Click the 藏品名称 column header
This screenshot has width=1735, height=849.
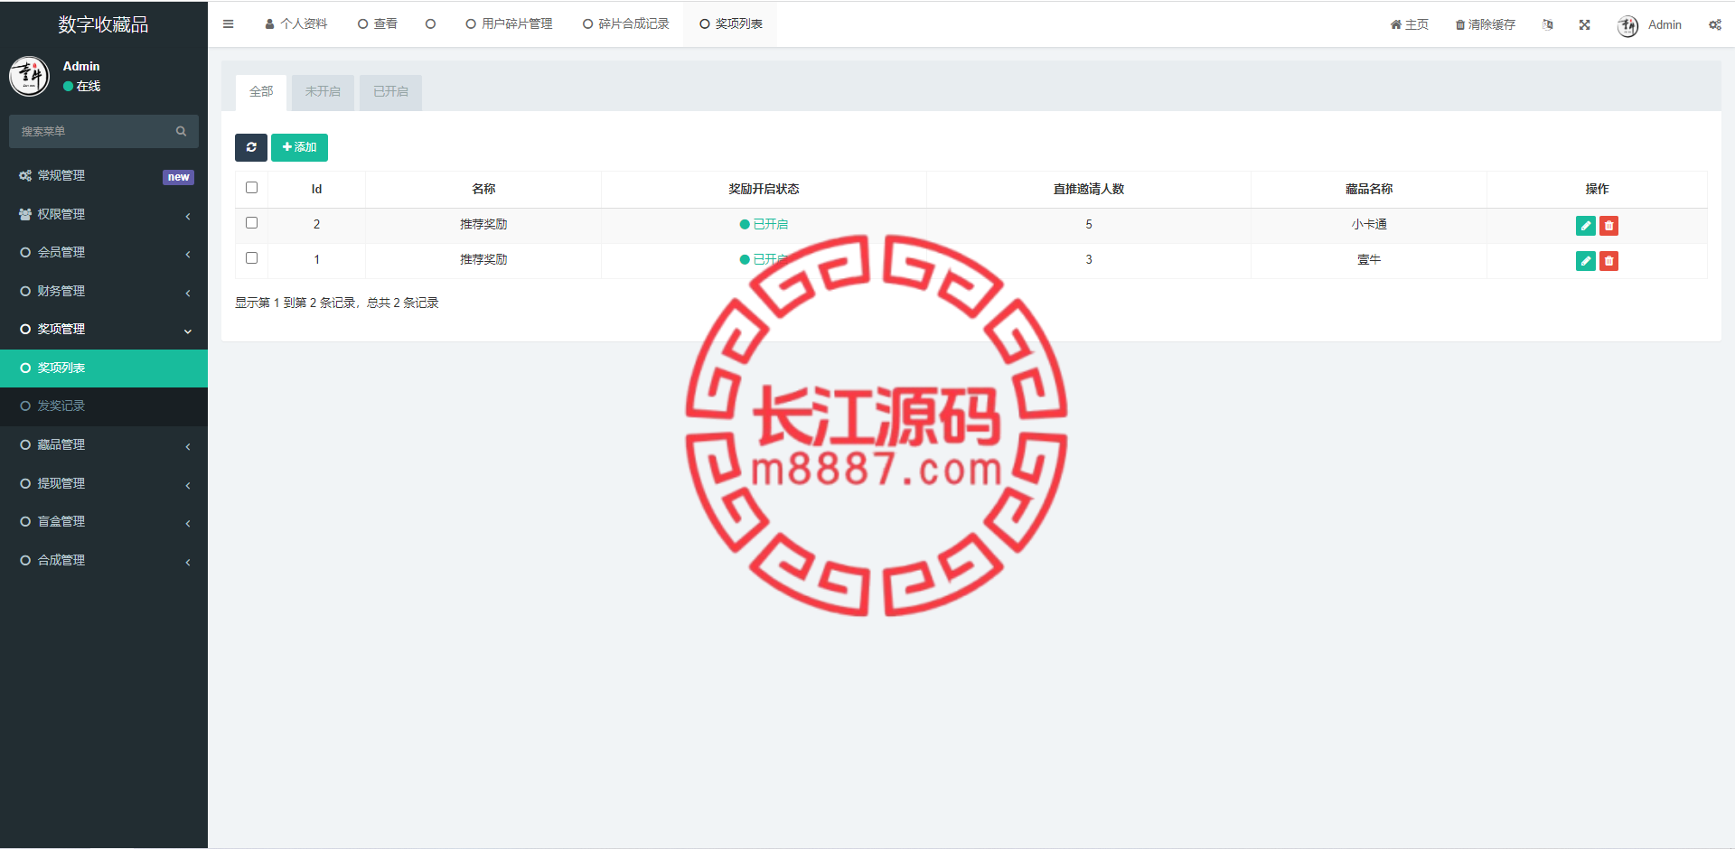pos(1369,189)
